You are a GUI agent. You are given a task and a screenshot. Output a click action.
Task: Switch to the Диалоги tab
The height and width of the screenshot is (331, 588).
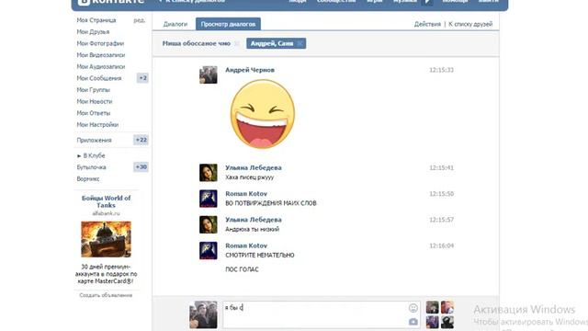point(175,24)
